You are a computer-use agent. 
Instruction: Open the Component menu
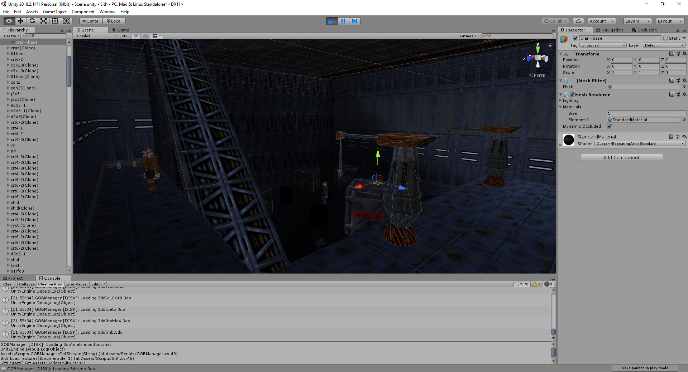coord(83,12)
